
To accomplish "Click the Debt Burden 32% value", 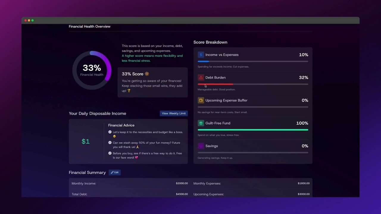I will point(304,78).
